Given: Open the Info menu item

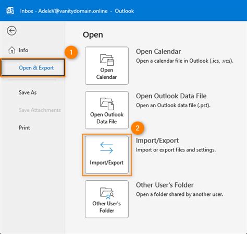Looking at the screenshot, I should (23, 50).
